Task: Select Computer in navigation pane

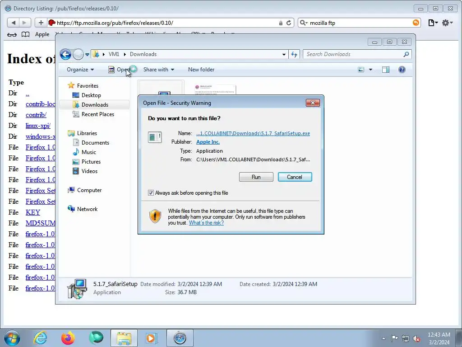Action: click(x=89, y=190)
